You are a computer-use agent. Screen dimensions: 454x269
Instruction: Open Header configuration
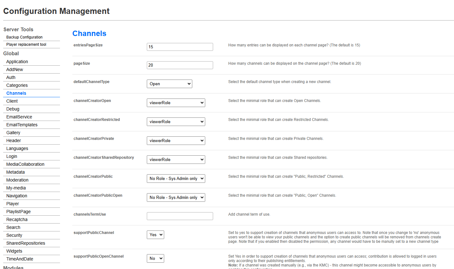pyautogui.click(x=14, y=140)
